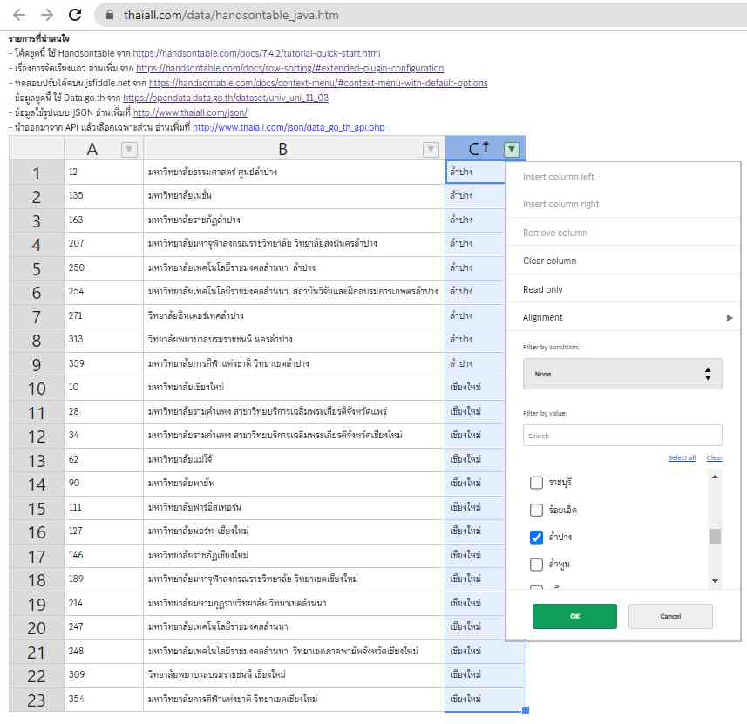Click the Select all link
The height and width of the screenshot is (724, 747).
682,457
